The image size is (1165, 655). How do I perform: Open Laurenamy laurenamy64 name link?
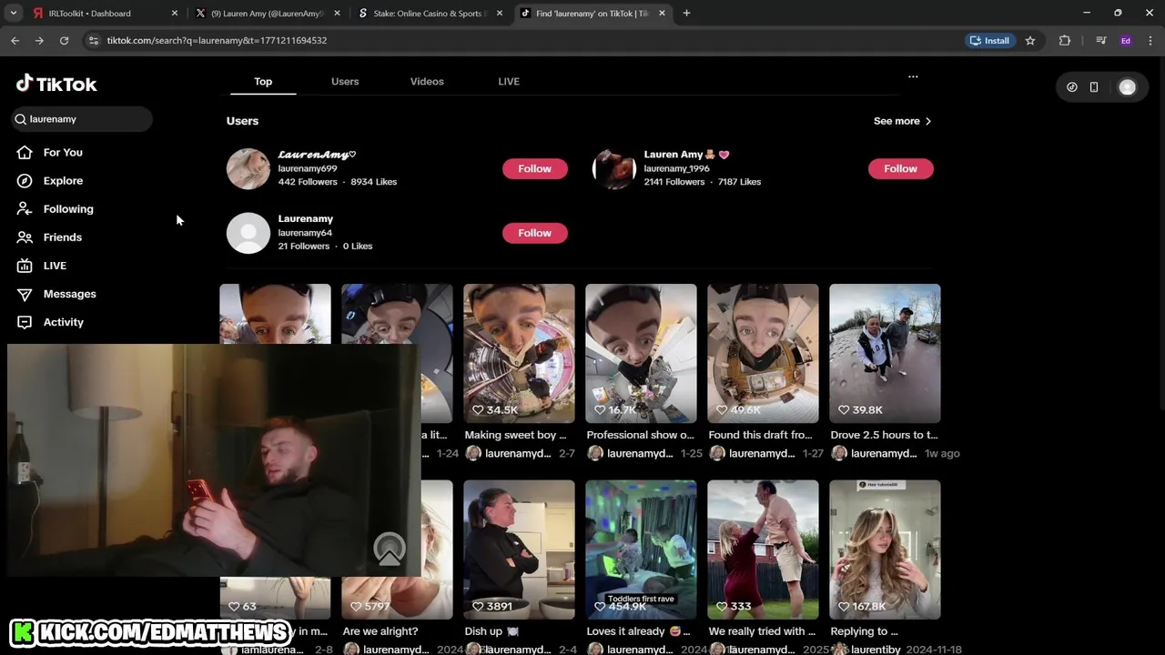pos(306,218)
